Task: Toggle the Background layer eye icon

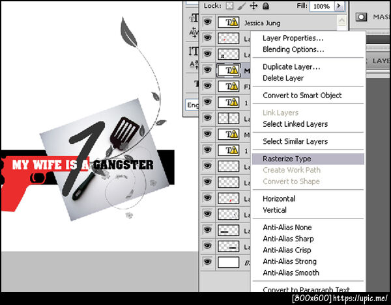Action: [x=207, y=261]
